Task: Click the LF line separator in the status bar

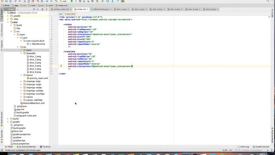Action: tap(231, 150)
